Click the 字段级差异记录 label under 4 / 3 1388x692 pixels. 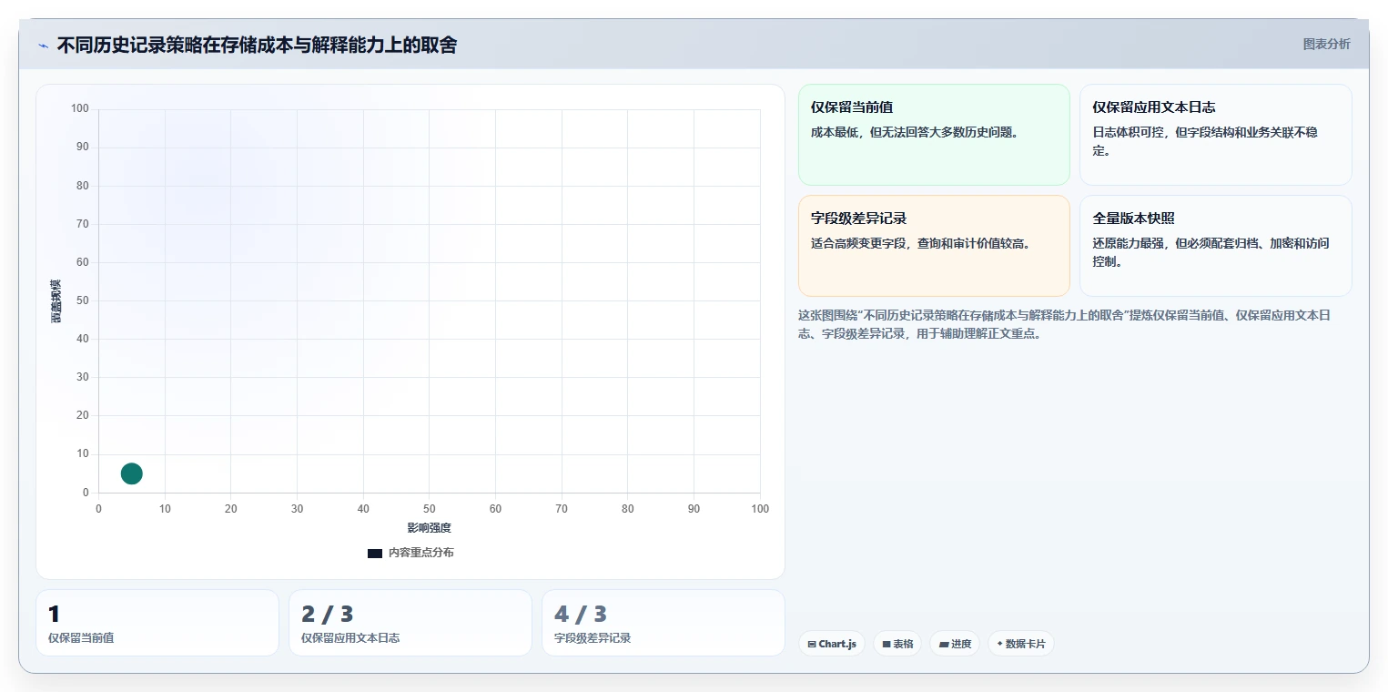593,637
